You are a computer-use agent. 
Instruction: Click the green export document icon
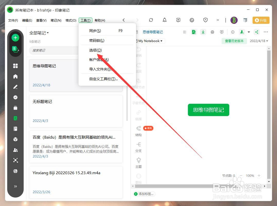click(x=194, y=32)
